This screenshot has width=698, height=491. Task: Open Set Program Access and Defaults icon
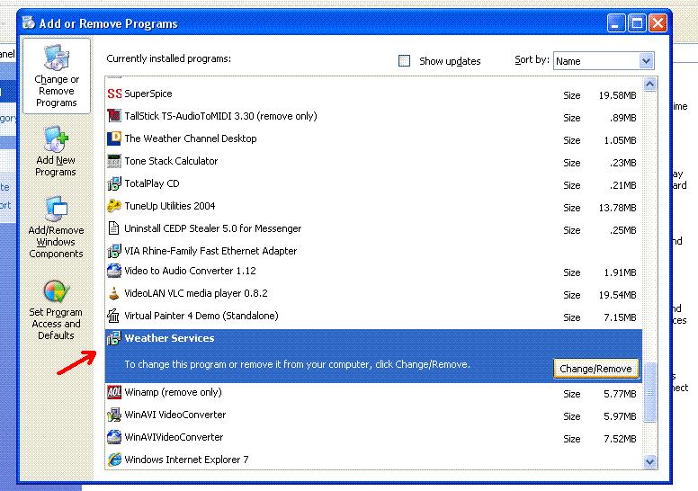click(x=57, y=291)
